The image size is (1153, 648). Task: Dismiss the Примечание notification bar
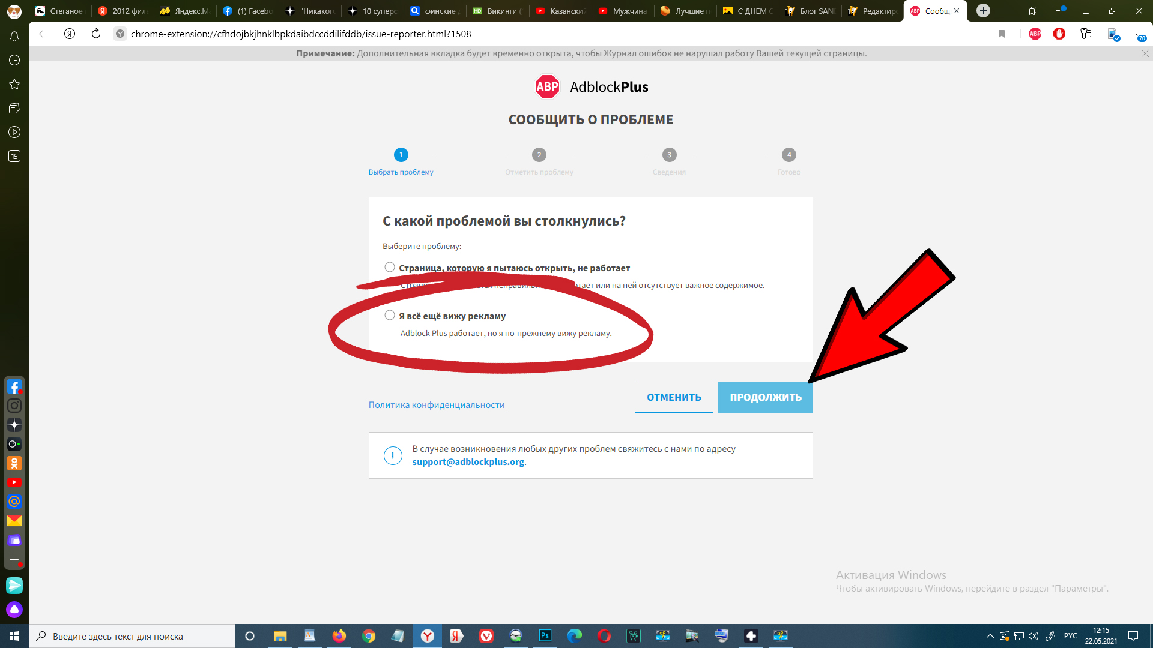(1145, 53)
